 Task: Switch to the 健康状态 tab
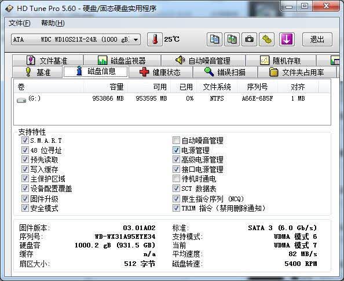coord(160,72)
